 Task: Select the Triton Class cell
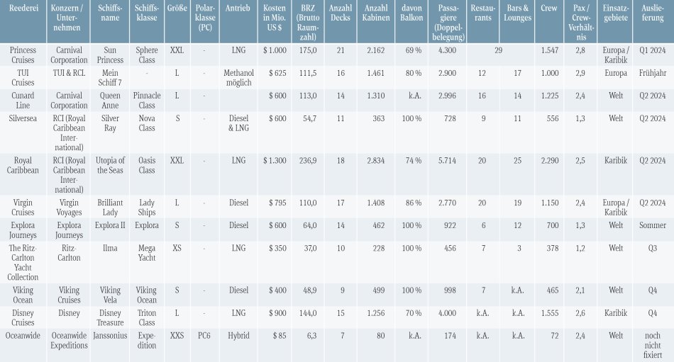pyautogui.click(x=147, y=318)
